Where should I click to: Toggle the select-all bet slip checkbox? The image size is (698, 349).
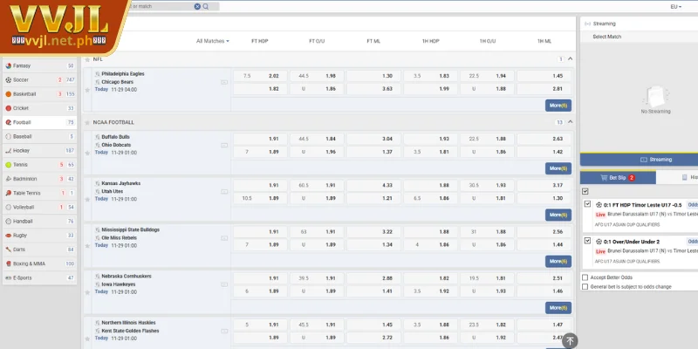click(x=585, y=191)
